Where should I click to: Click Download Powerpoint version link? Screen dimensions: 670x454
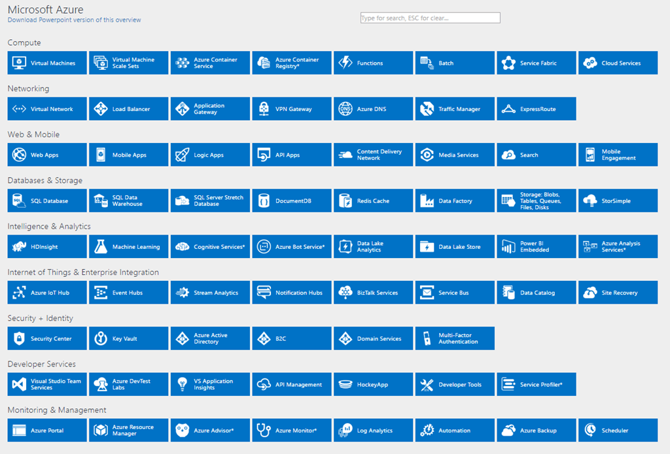click(74, 20)
